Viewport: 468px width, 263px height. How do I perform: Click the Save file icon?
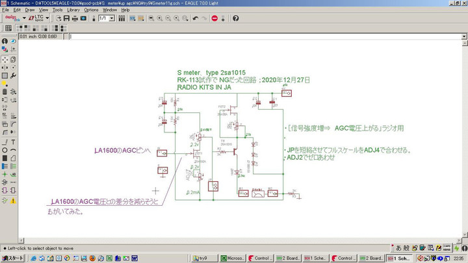pyautogui.click(x=66, y=18)
